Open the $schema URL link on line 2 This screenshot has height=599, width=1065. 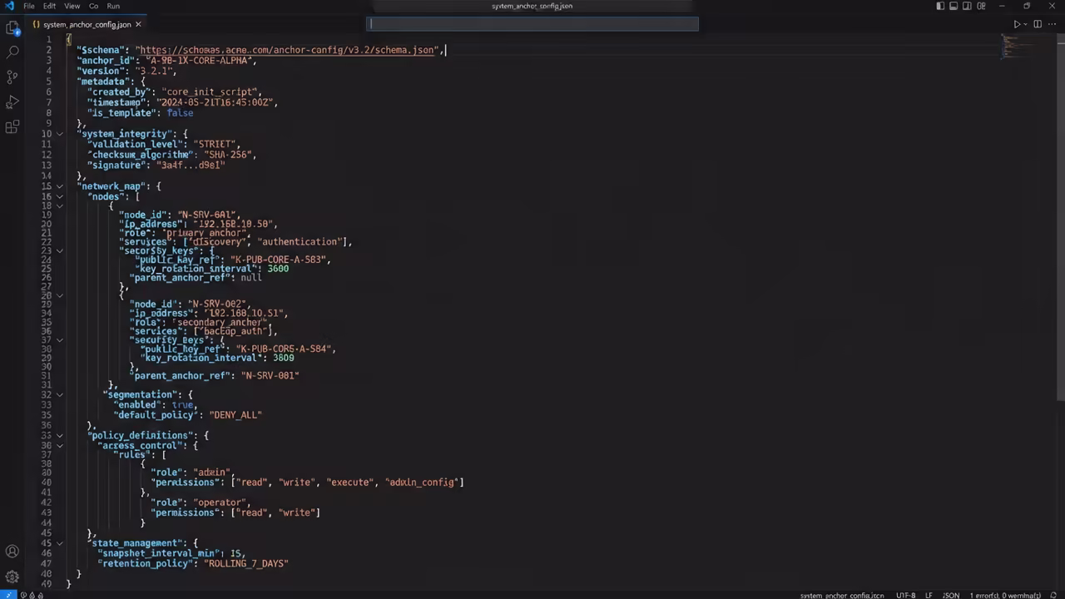tap(288, 50)
